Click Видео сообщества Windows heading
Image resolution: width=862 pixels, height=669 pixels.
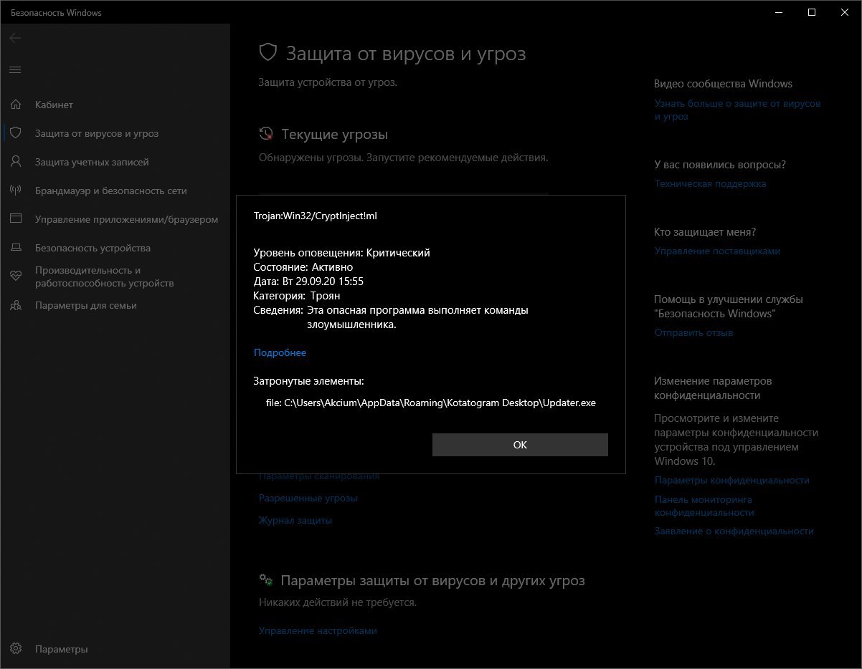click(723, 84)
